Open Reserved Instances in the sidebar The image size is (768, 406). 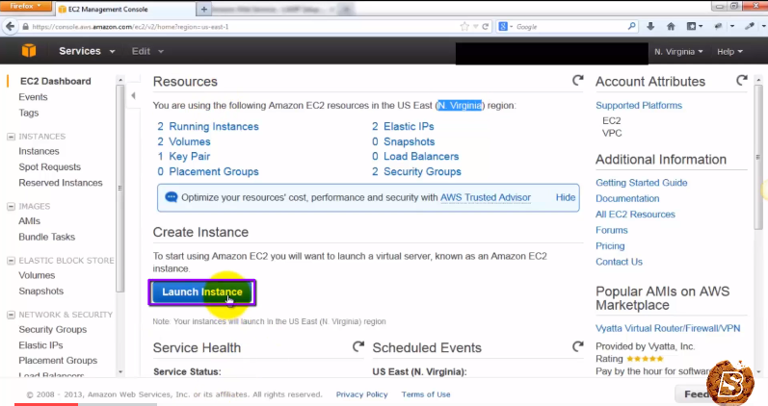[61, 183]
